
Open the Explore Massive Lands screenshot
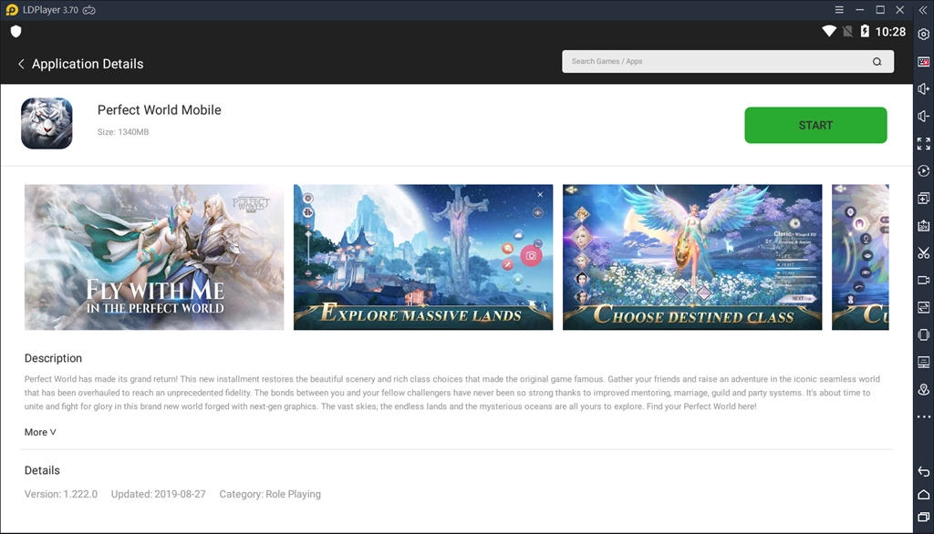tap(422, 256)
